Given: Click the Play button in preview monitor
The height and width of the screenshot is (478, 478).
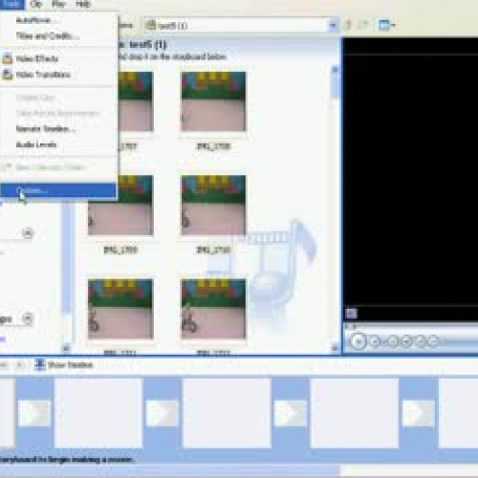Looking at the screenshot, I should click(x=358, y=341).
